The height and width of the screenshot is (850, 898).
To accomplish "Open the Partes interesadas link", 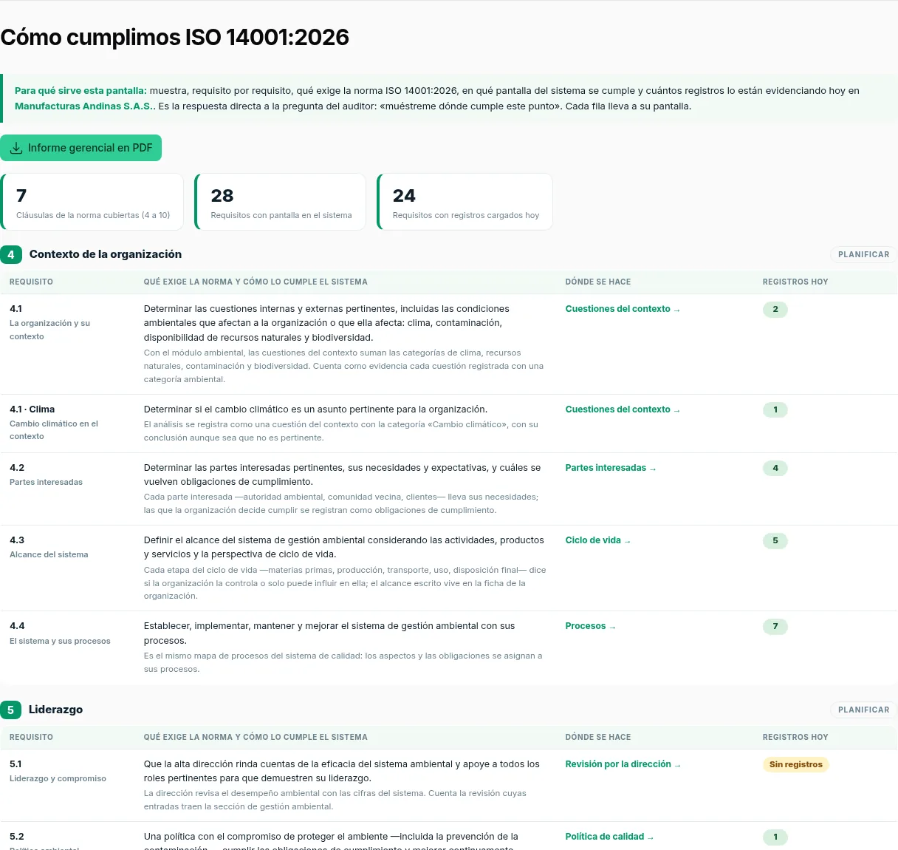I will (x=611, y=468).
